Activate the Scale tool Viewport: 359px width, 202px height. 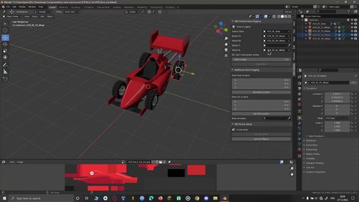pyautogui.click(x=5, y=51)
